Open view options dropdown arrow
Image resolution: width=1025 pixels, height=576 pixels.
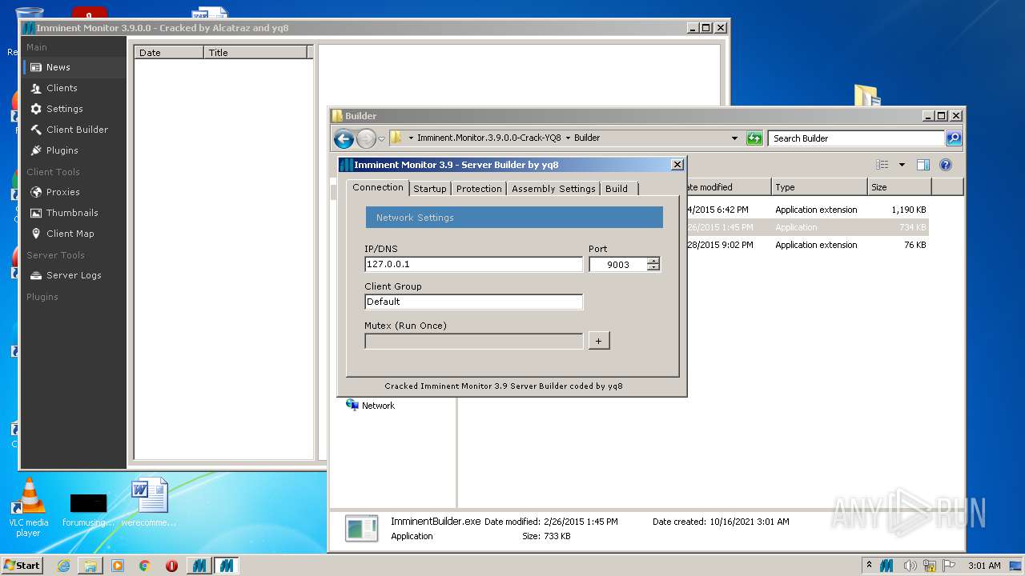click(x=902, y=165)
